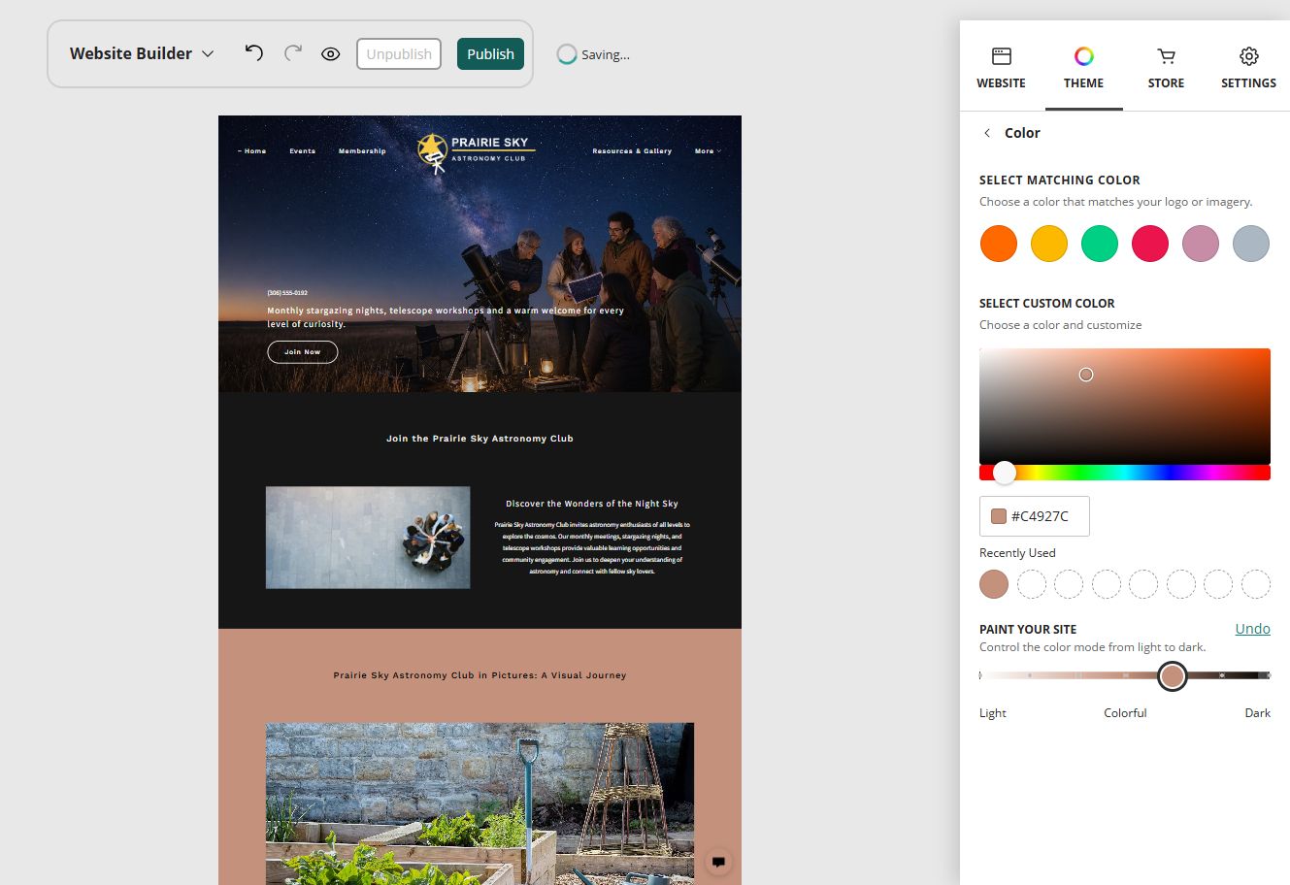Open the Website Builder dropdown
The width and height of the screenshot is (1290, 885).
coord(142,53)
